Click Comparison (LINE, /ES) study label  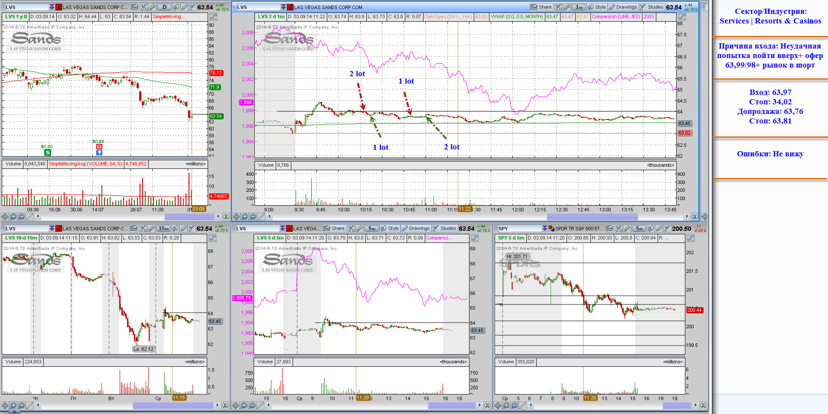point(616,17)
